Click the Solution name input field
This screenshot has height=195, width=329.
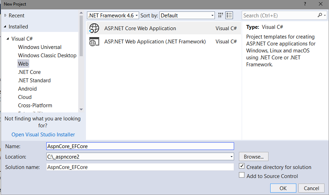coord(140,167)
